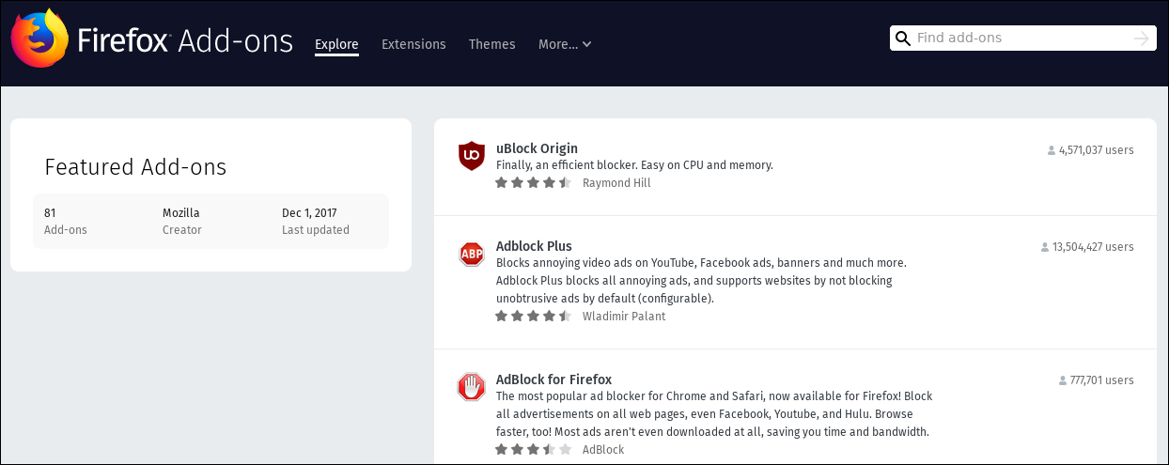Click the Dec 1, 2017 Last updated entry
The height and width of the screenshot is (465, 1169).
point(316,222)
